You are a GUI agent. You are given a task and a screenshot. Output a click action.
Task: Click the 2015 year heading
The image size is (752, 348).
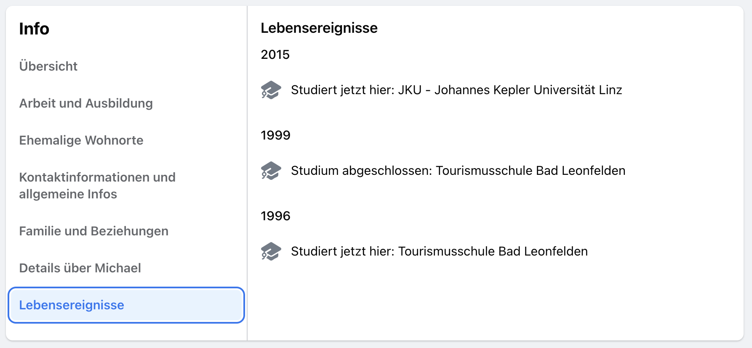[x=275, y=55]
